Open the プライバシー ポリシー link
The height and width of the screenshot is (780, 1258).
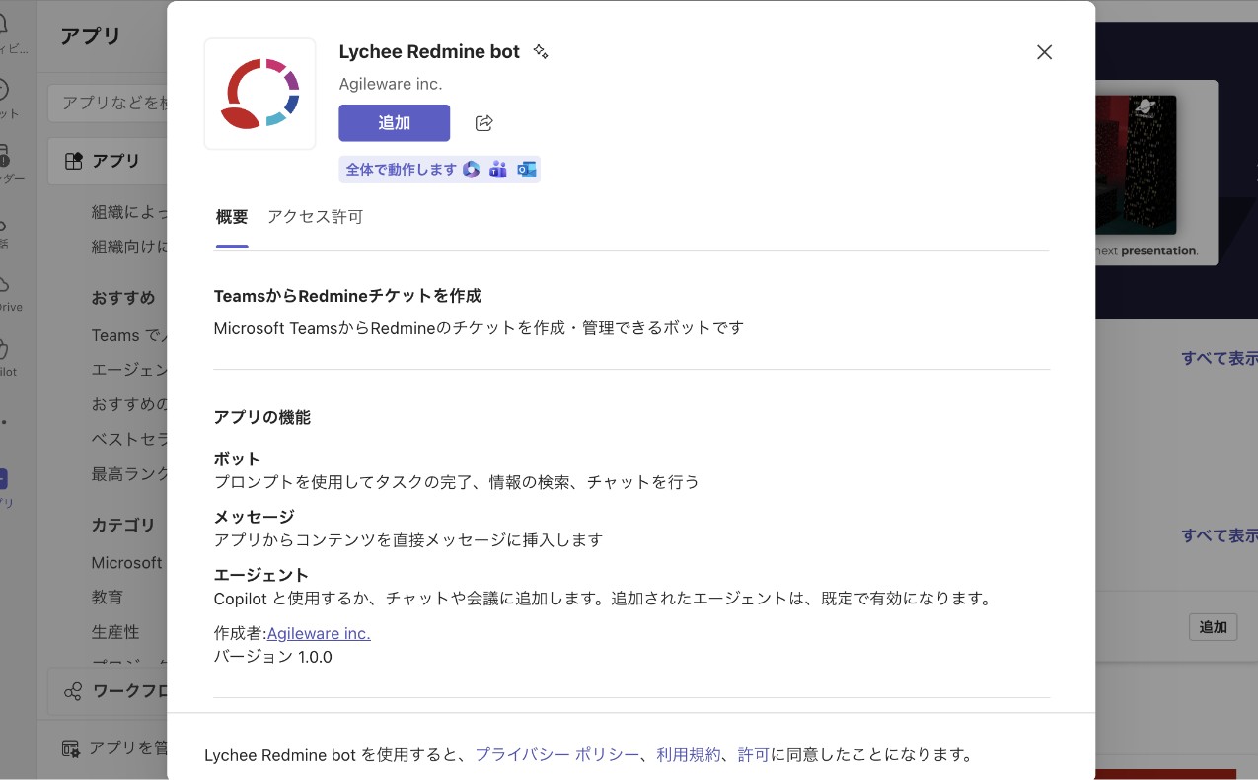pos(557,755)
